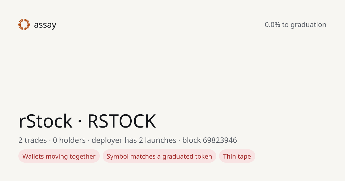
Task: Click the block number 69823946 digits
Action: (x=220, y=140)
